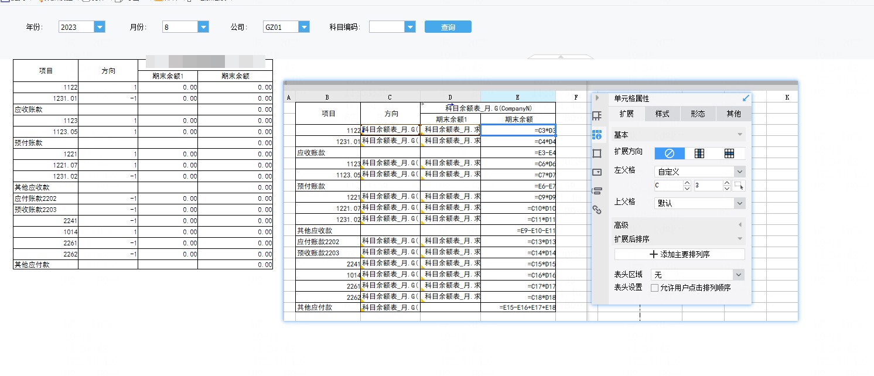This screenshot has height=376, width=874.
Task: Select the formula cell =E15-E16+E17+E18
Action: [518, 307]
